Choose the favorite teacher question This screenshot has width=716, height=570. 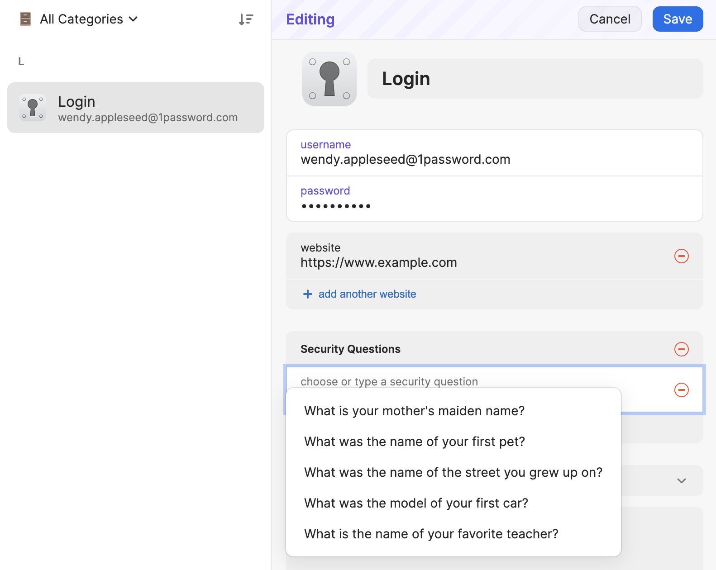click(453, 534)
